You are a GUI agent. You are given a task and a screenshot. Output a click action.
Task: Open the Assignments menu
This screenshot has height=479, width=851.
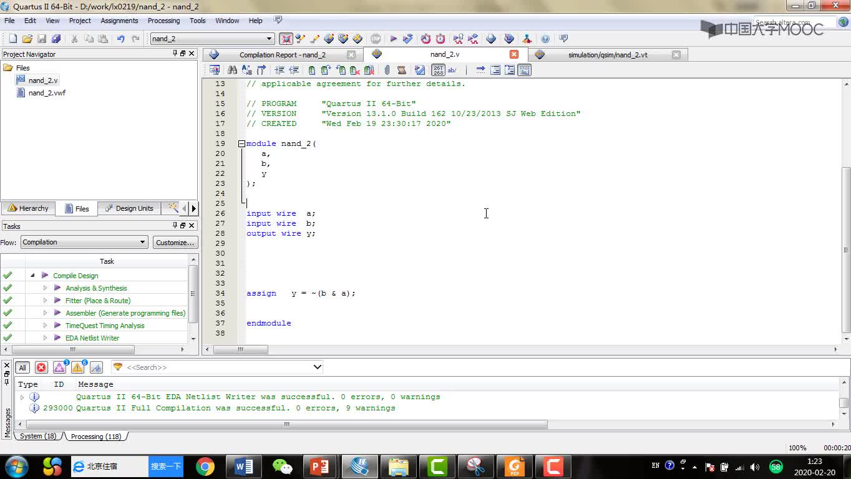[119, 21]
